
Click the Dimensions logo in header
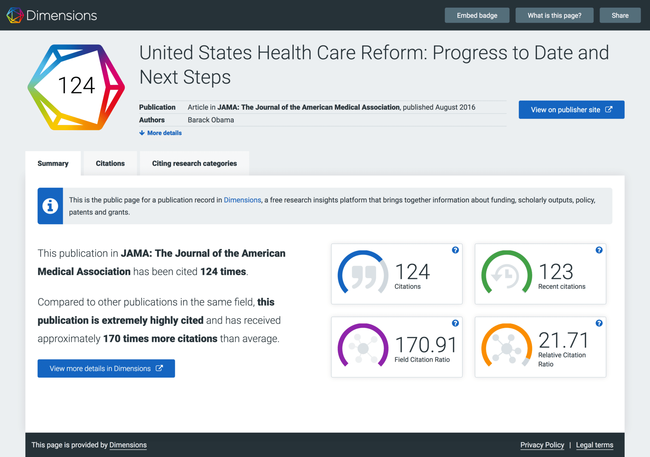coord(51,15)
